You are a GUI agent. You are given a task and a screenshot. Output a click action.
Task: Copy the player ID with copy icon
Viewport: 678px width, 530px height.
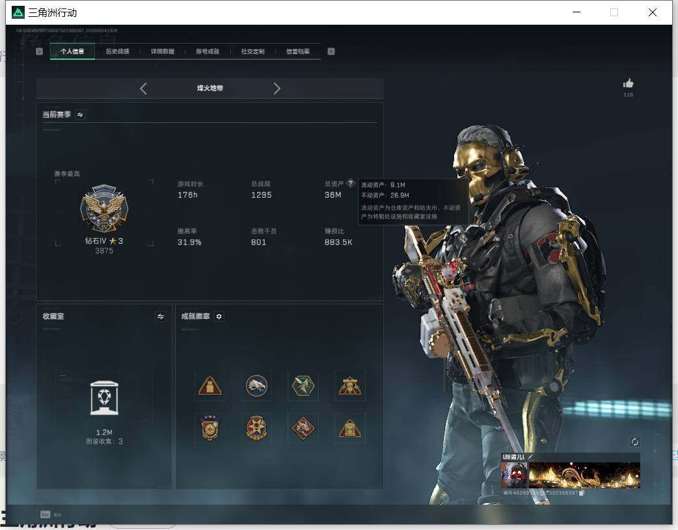[x=582, y=493]
